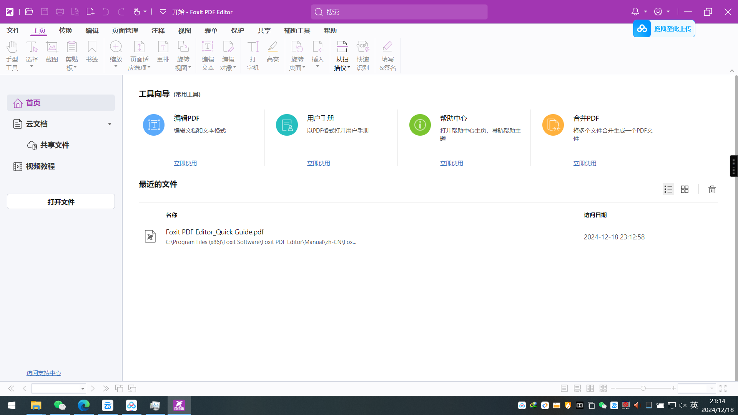The height and width of the screenshot is (415, 738).
Task: Switch to the 转换 (Convert) tab
Action: click(x=65, y=30)
